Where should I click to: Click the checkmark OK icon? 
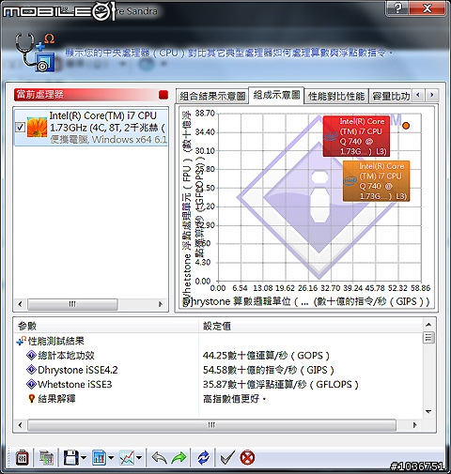(227, 458)
